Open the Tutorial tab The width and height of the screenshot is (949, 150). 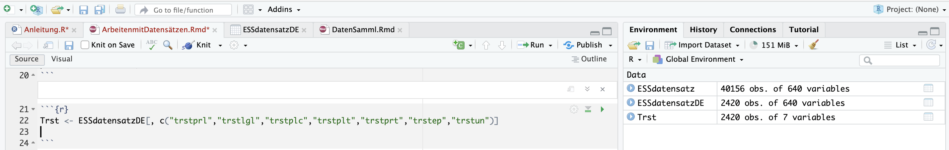(803, 30)
